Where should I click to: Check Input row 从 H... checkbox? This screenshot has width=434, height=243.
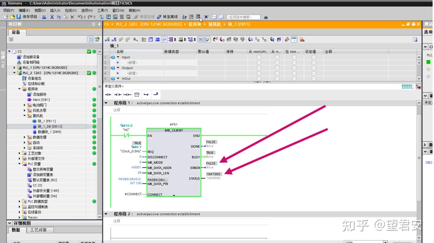tap(277, 57)
